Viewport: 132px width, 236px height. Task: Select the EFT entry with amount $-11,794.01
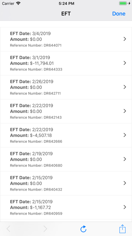click(66, 63)
